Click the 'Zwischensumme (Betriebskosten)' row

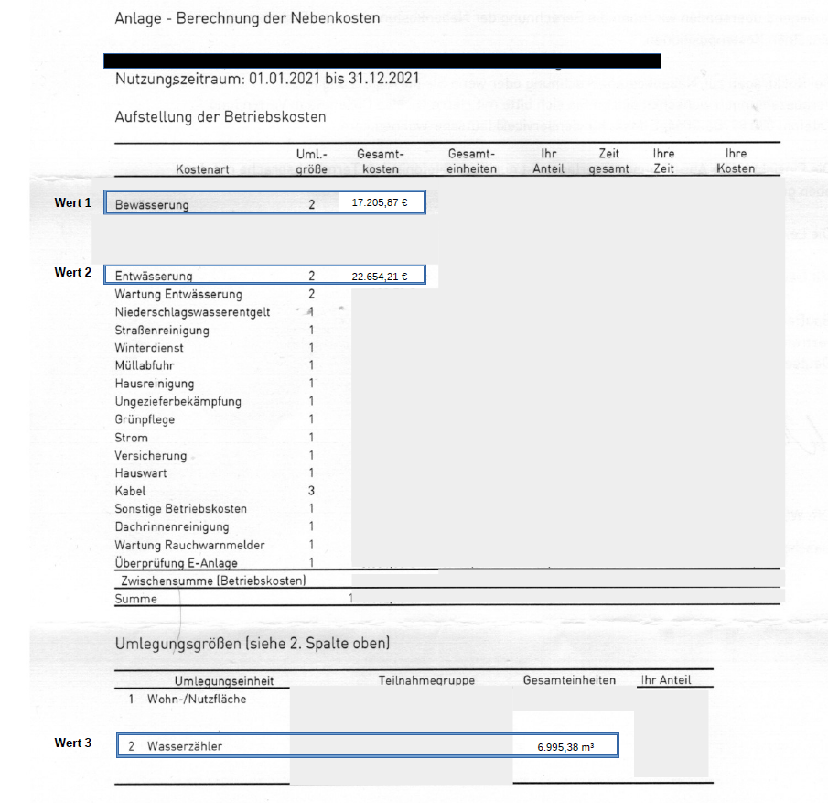pyautogui.click(x=213, y=581)
